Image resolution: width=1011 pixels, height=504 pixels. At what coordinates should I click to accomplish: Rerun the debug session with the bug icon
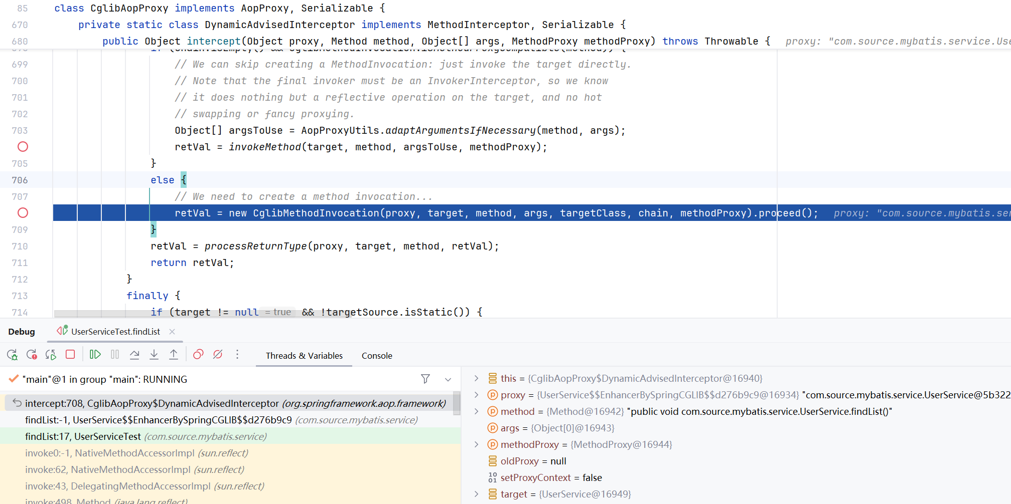click(x=12, y=355)
